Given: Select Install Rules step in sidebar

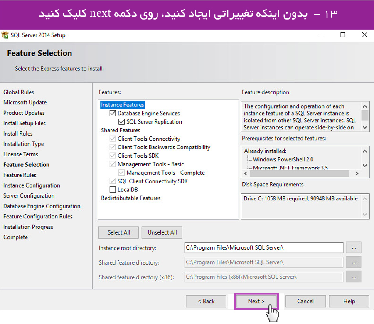Looking at the screenshot, I should [x=18, y=134].
